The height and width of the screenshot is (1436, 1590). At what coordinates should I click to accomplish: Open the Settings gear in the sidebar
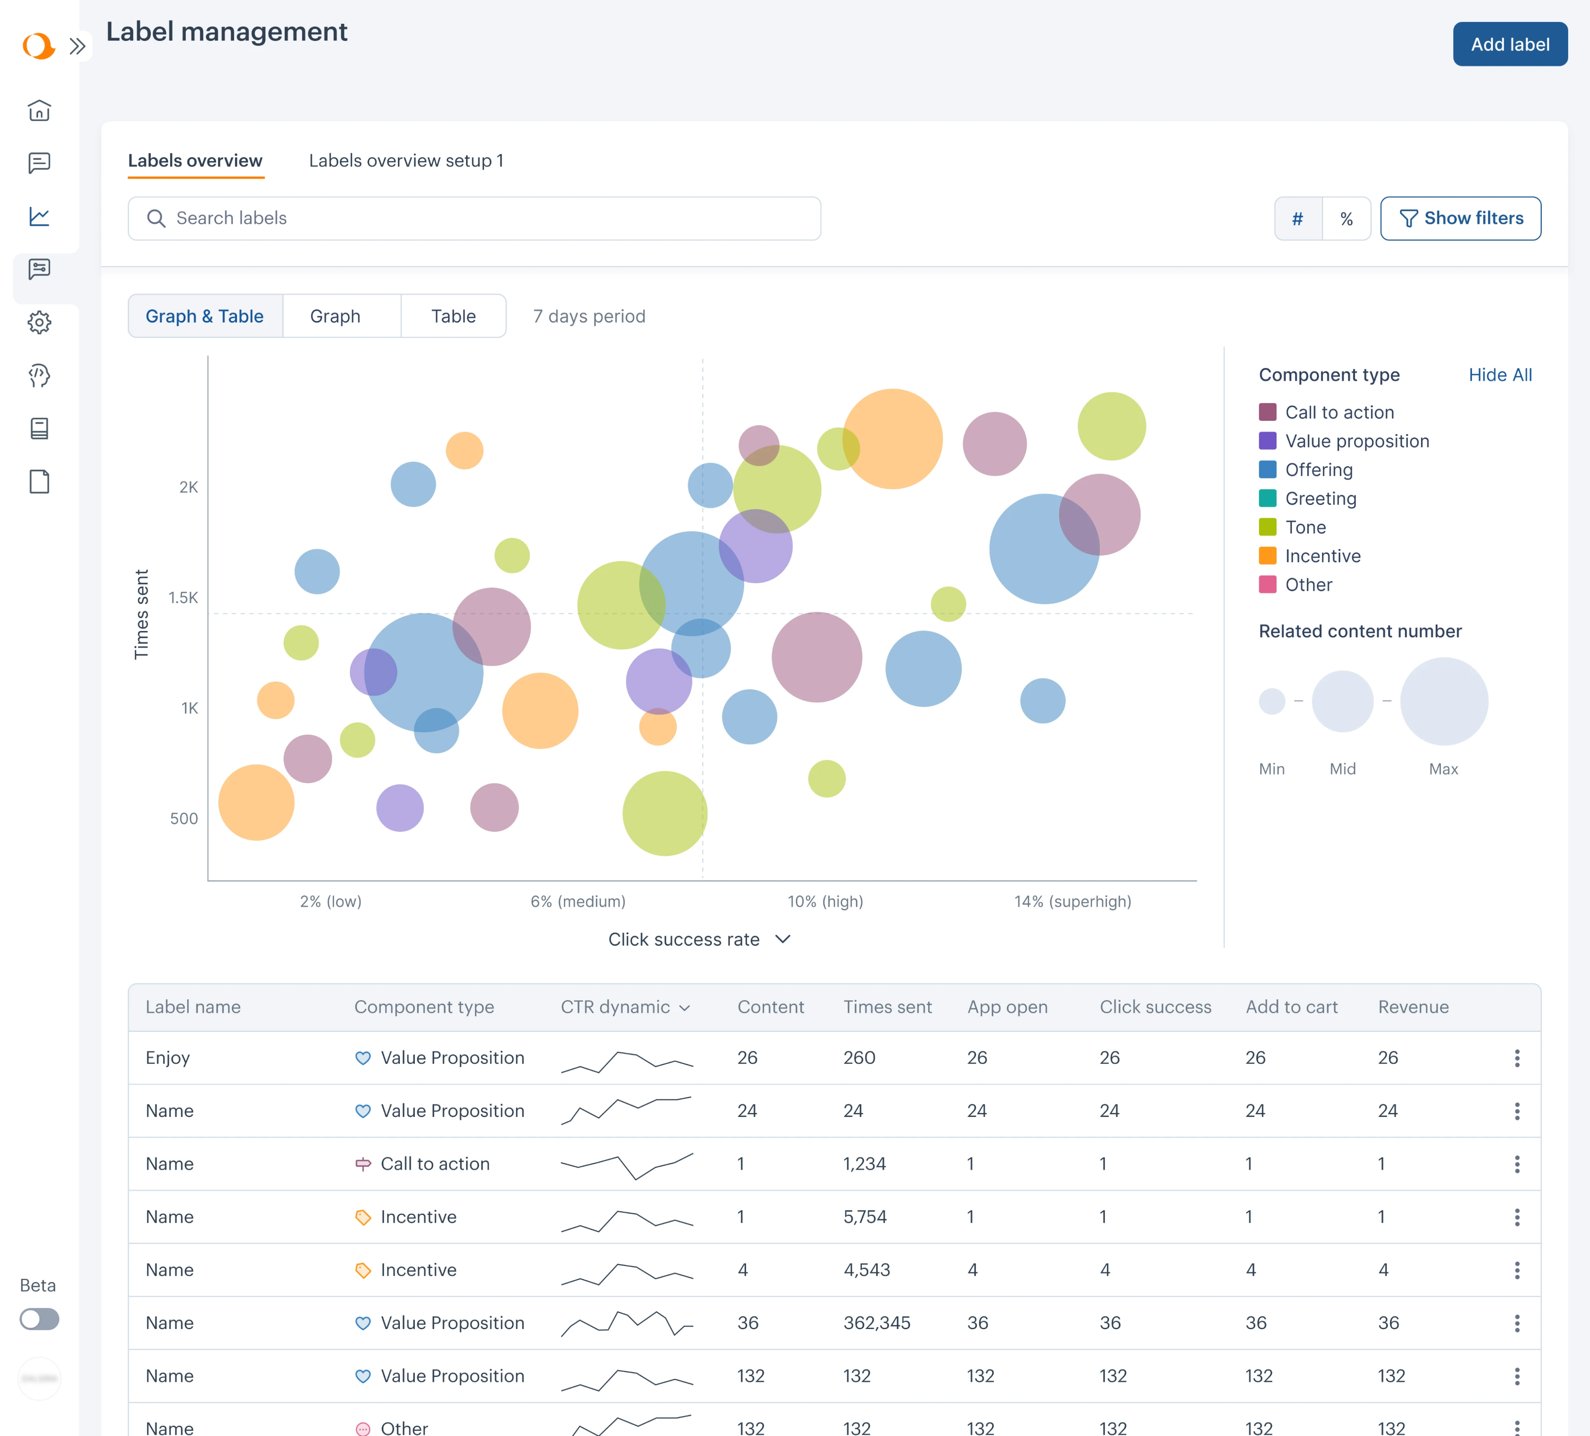click(x=39, y=322)
